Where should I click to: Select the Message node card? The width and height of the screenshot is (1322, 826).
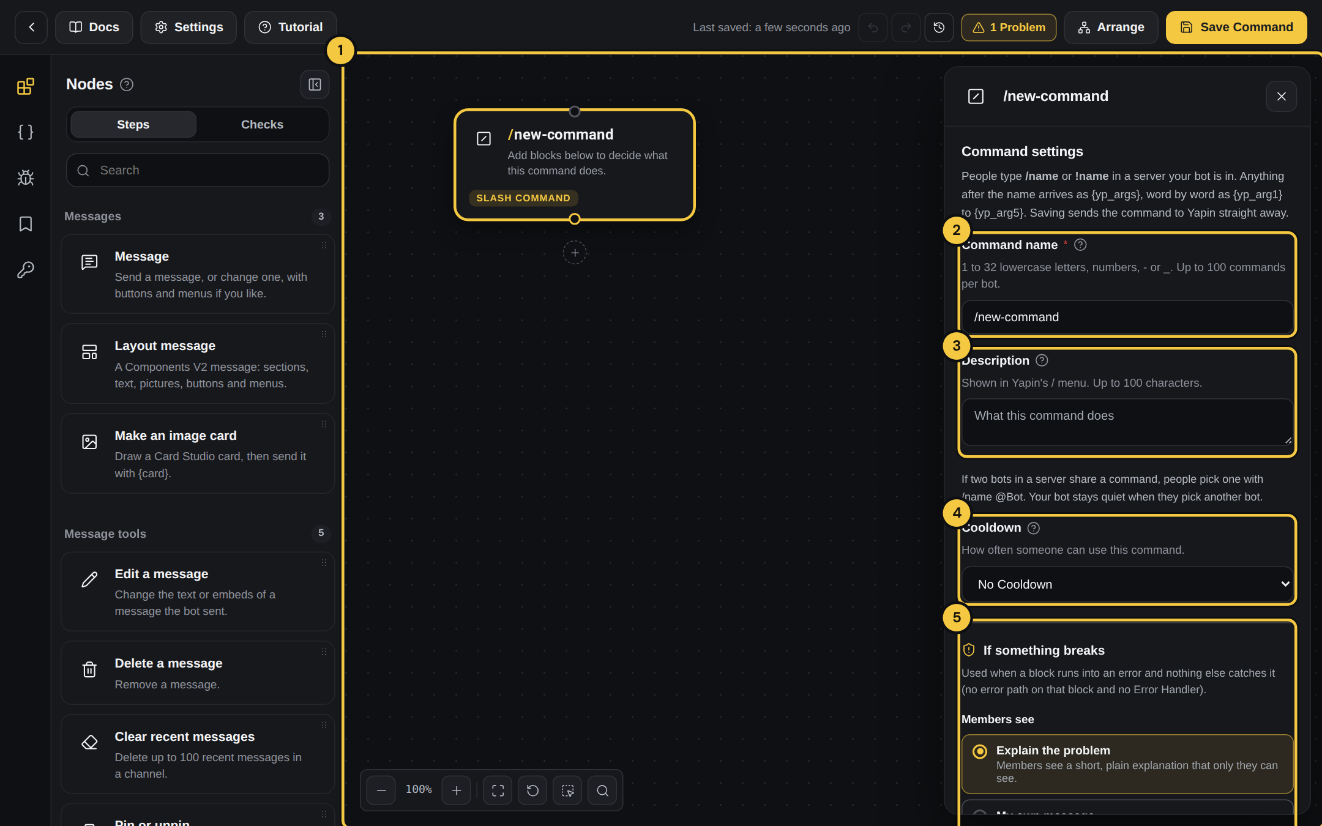198,274
